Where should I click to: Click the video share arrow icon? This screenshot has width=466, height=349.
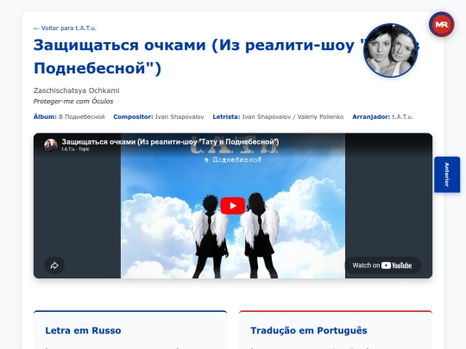point(54,265)
